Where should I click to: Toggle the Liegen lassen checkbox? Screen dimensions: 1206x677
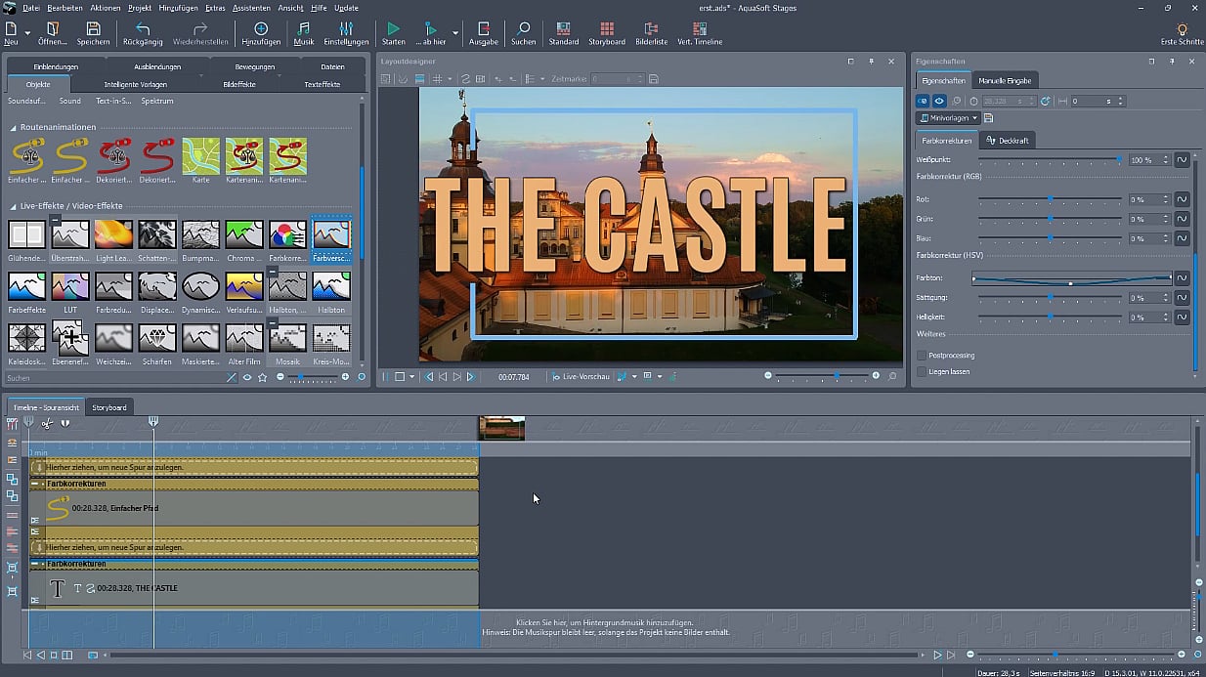tap(922, 372)
